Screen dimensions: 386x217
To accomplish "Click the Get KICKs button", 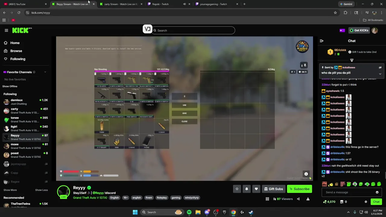I will (359, 30).
